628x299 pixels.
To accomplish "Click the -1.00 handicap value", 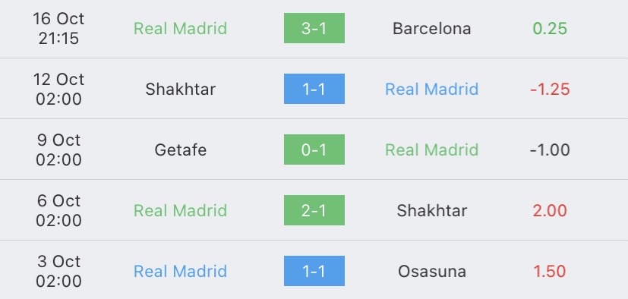I will click(x=550, y=149).
